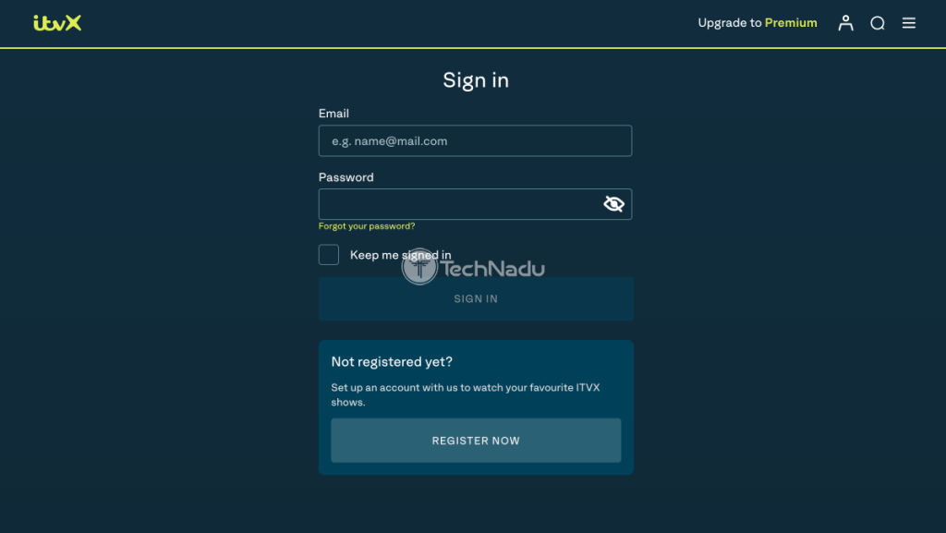Click the REGISTER NOW button
946x533 pixels.
[476, 441]
